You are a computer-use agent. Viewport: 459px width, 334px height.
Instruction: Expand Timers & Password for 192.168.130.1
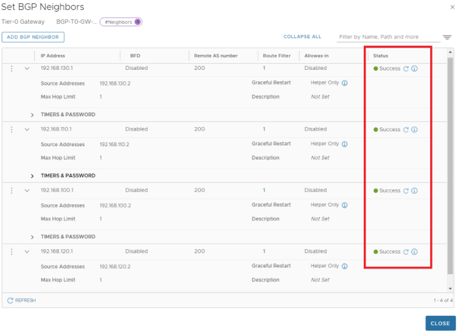pos(33,115)
